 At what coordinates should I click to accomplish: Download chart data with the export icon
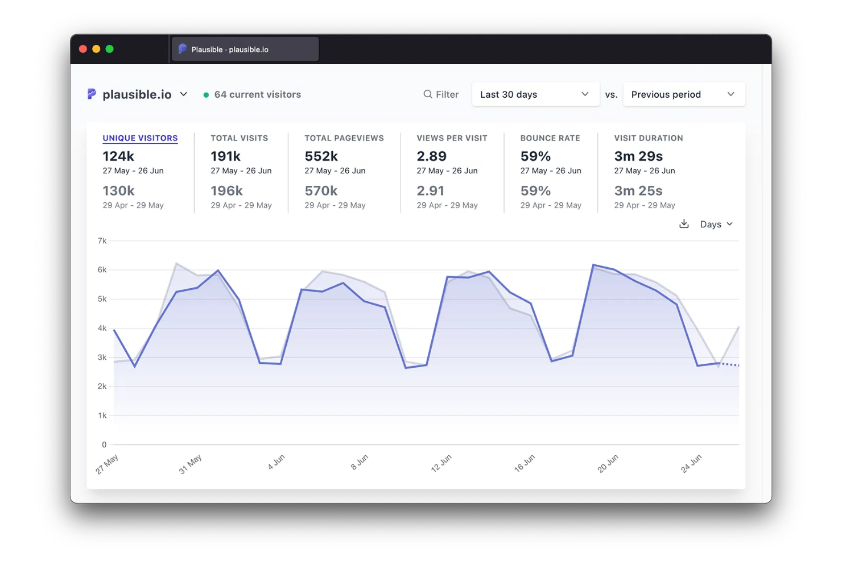pos(684,224)
